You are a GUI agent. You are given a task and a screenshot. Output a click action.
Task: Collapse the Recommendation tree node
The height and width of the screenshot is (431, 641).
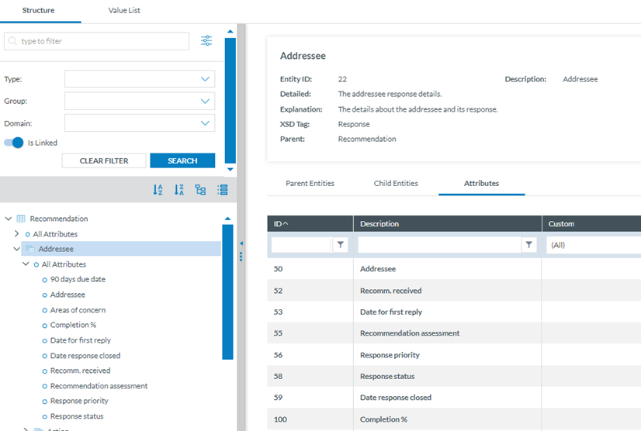pyautogui.click(x=9, y=219)
